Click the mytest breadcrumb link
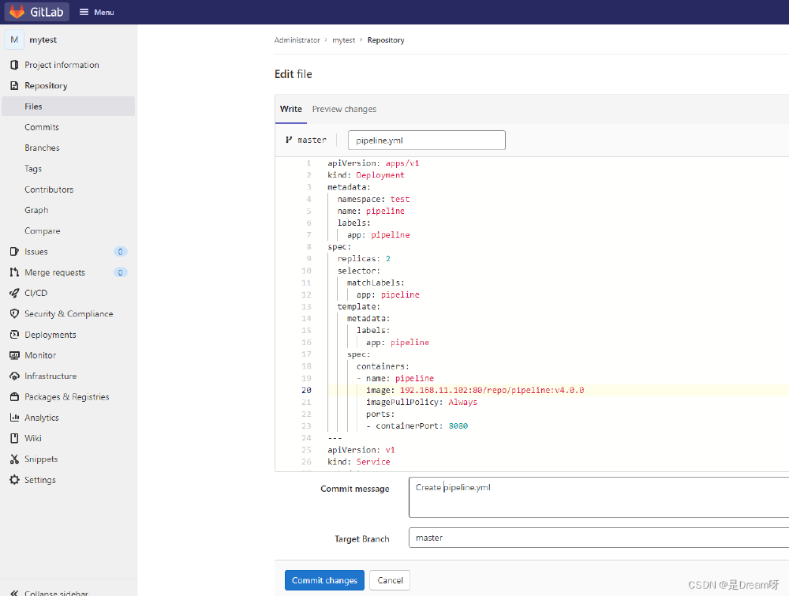The width and height of the screenshot is (789, 596). pos(344,40)
